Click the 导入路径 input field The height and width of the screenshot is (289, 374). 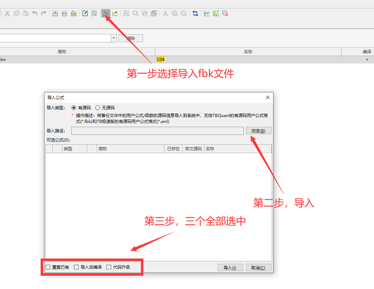pyautogui.click(x=157, y=130)
